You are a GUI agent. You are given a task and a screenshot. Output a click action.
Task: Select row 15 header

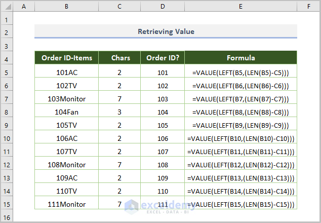tap(7, 204)
